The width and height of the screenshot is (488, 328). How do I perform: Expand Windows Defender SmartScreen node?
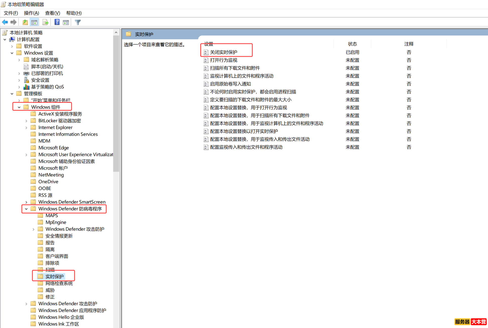[26, 202]
